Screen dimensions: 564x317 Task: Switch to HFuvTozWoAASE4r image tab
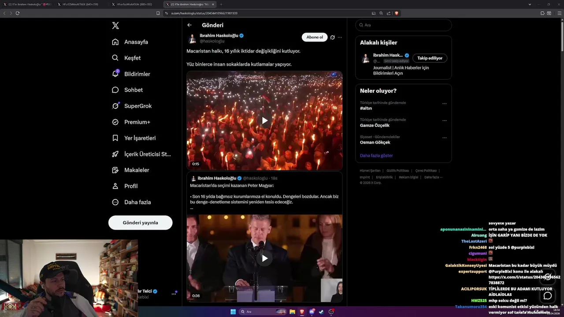(x=134, y=4)
